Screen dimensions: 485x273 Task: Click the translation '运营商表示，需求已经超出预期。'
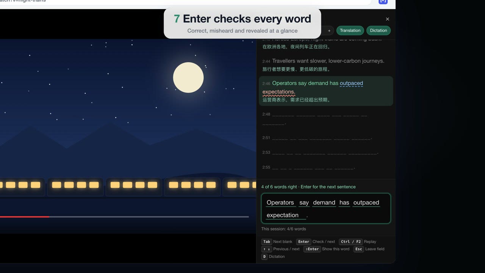tap(297, 100)
